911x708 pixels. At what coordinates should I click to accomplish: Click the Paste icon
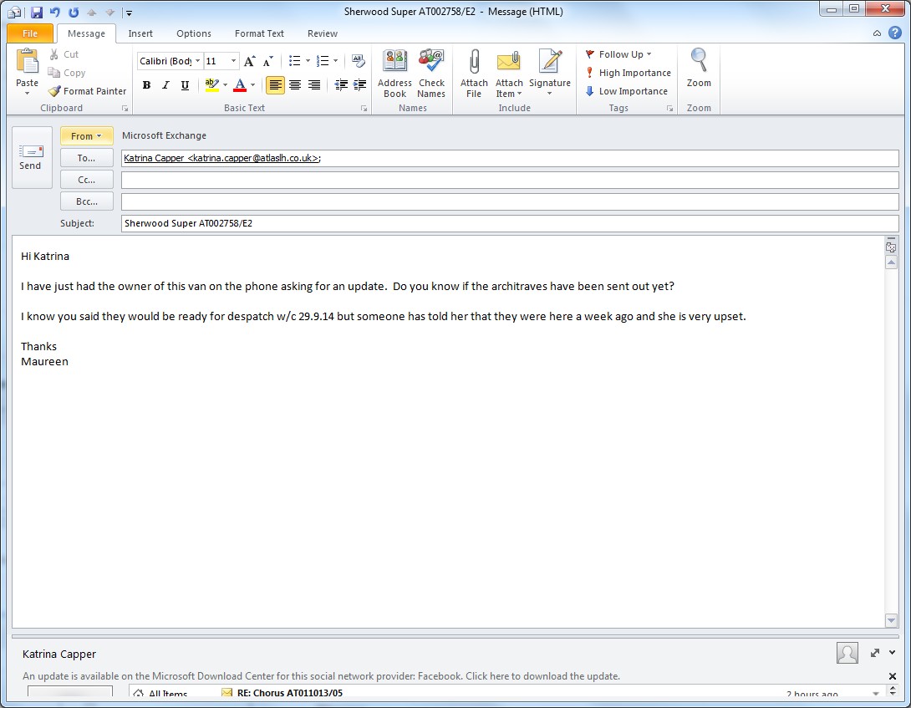click(27, 62)
